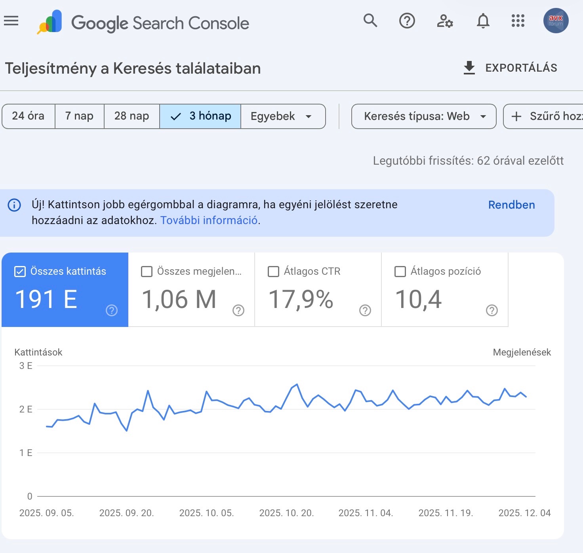Open the hamburger main menu
The width and height of the screenshot is (583, 553).
point(11,21)
